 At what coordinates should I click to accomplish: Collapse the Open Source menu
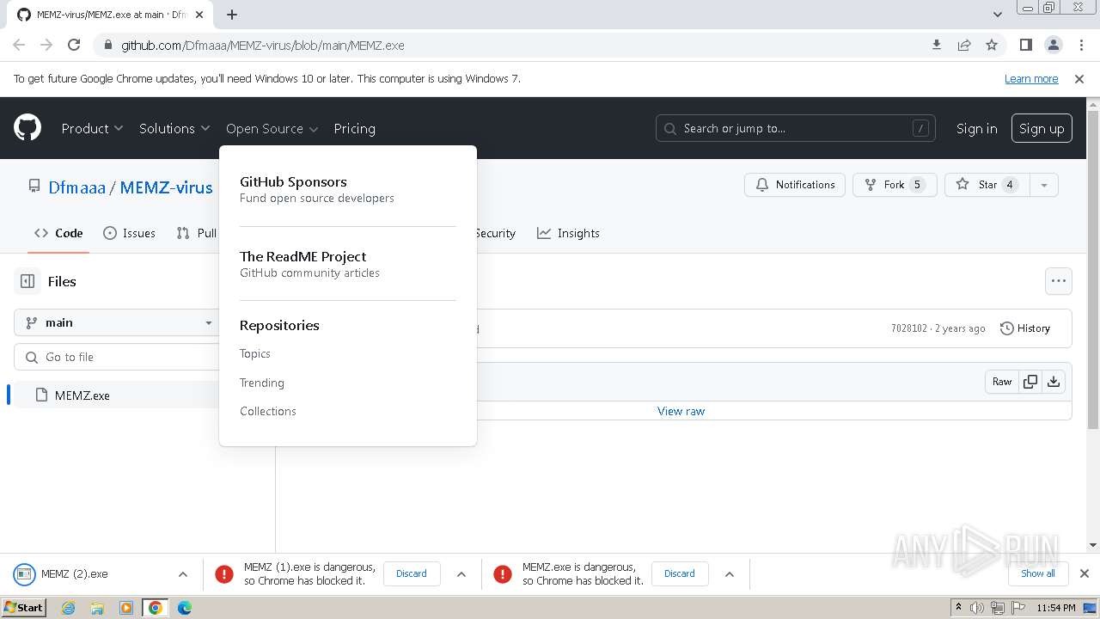(x=272, y=128)
